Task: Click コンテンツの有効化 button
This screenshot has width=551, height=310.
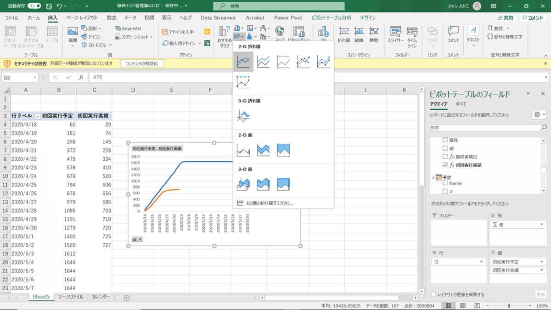Action: 141,64
